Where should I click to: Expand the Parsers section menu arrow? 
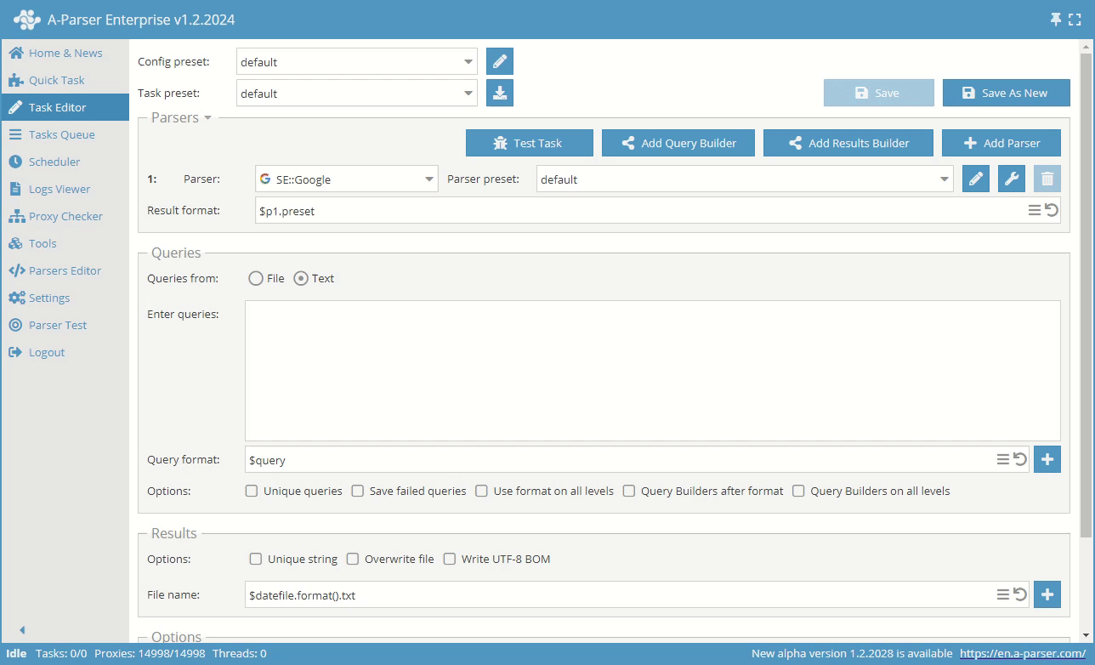pos(208,118)
